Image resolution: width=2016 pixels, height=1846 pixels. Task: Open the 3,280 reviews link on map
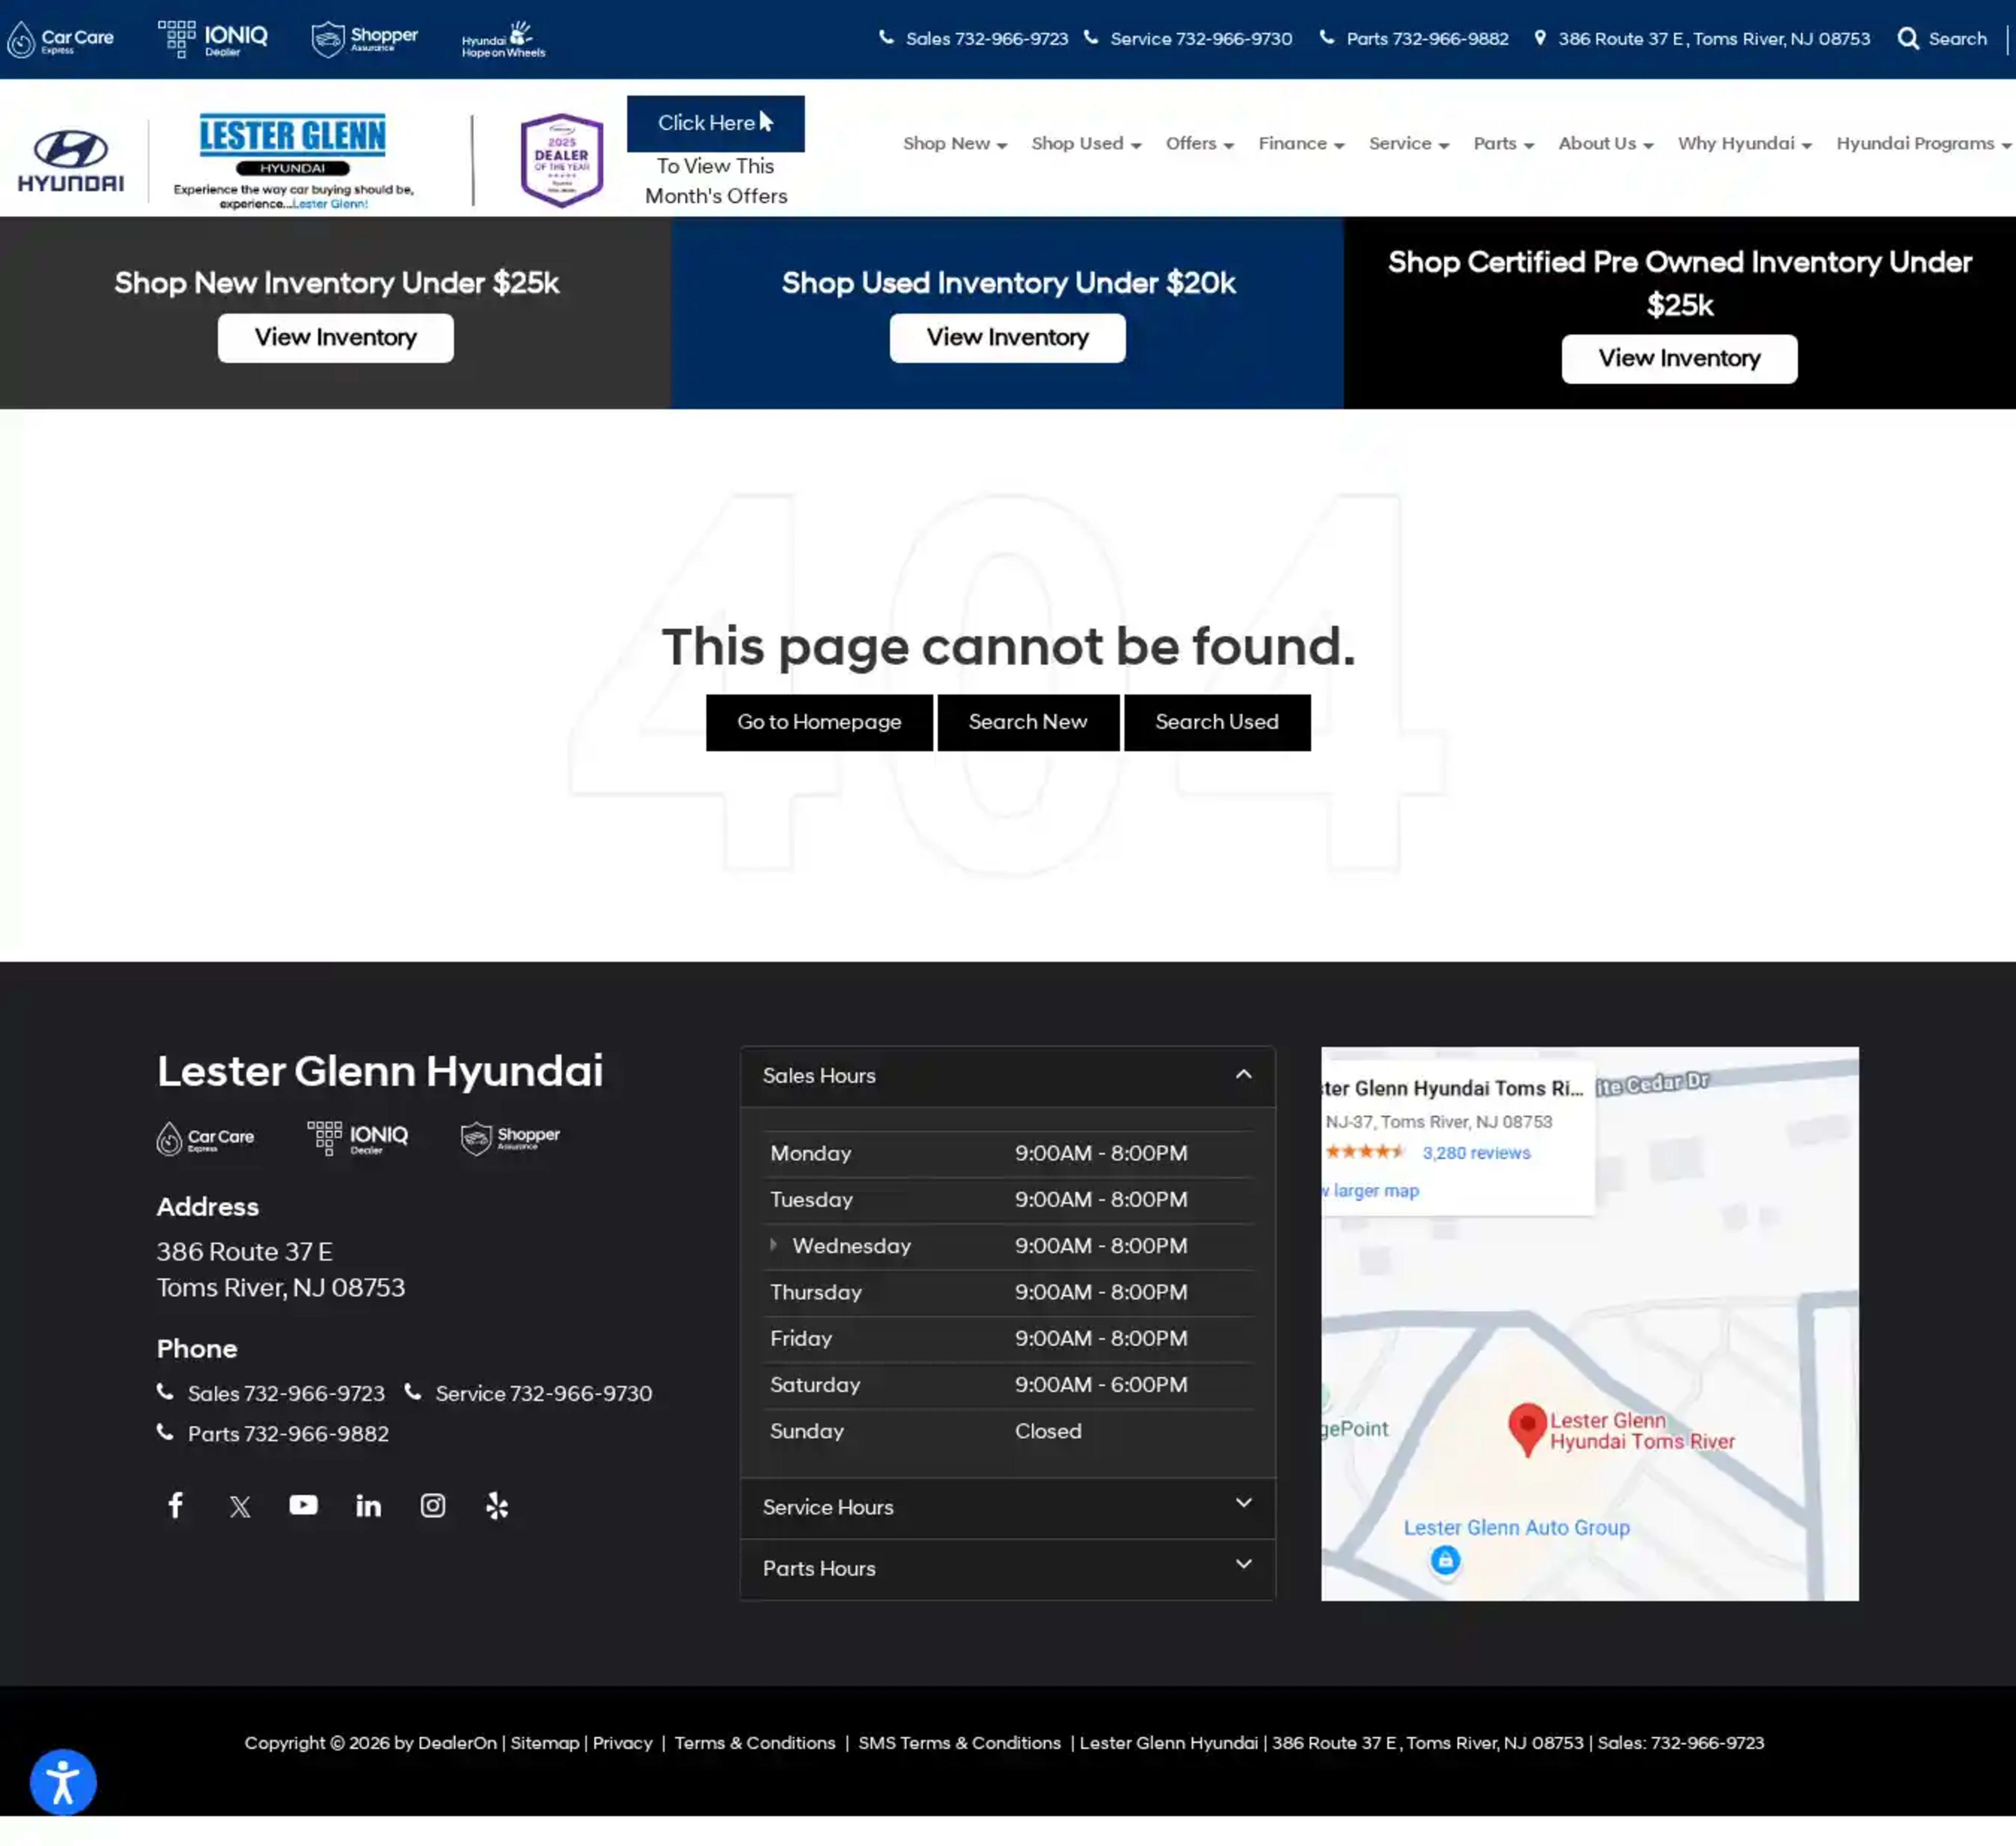[x=1476, y=1153]
